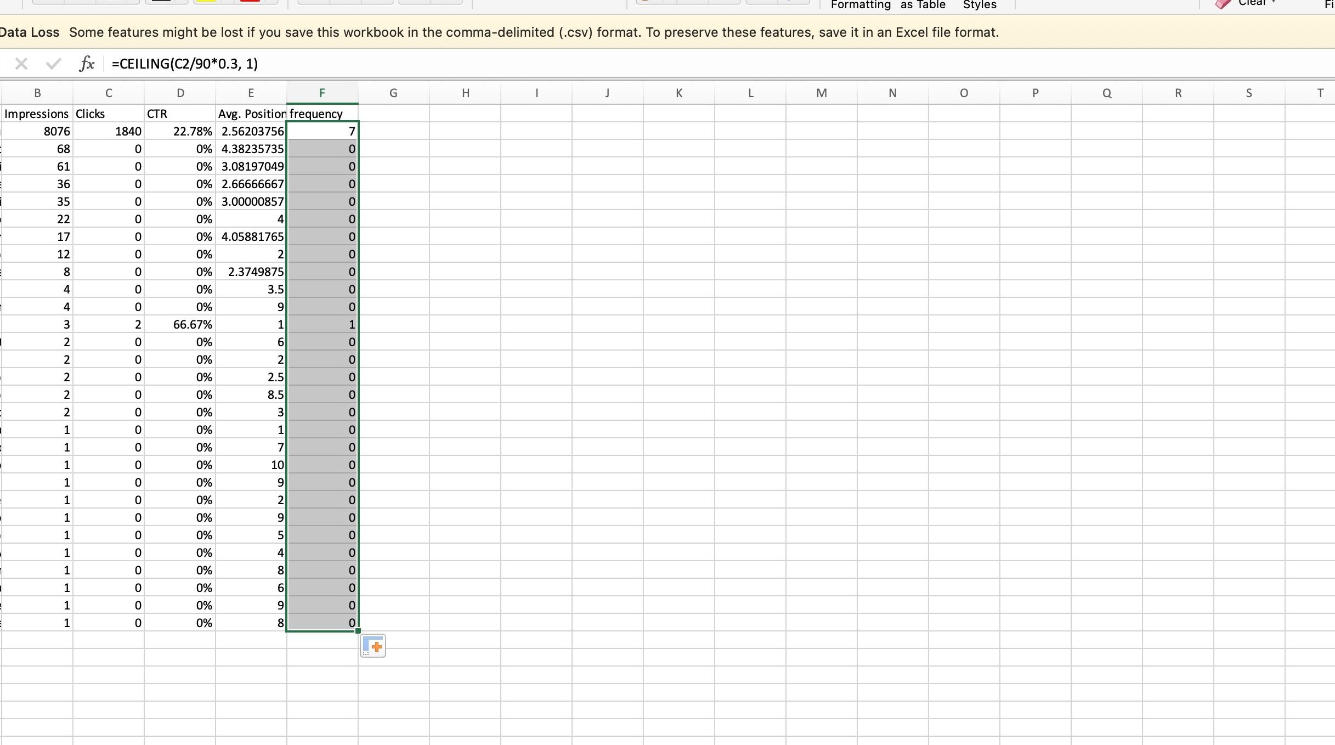Select the cell showing 2.3749875
1335x745 pixels.
[251, 272]
